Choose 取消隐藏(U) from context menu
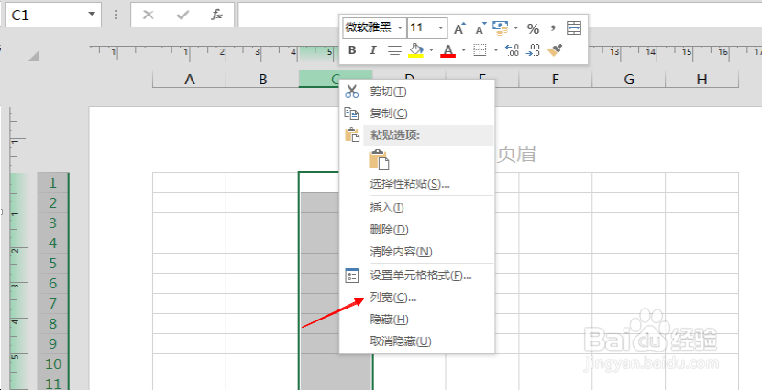Screen dimensions: 762x390 416,341
